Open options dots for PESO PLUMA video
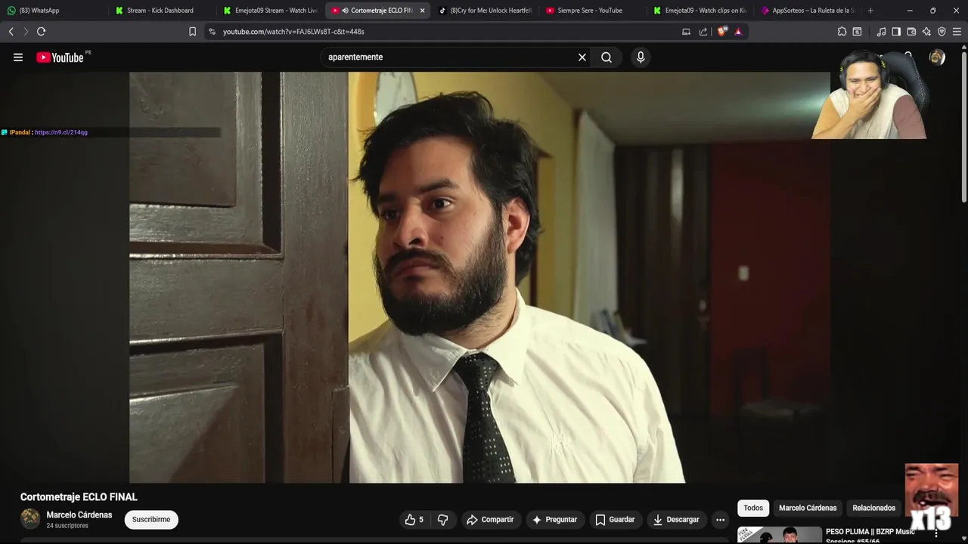 pyautogui.click(x=936, y=533)
